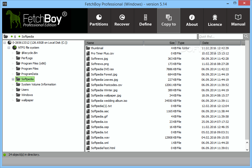Select the Softpedia breadcrumb in path bar
This screenshot has width=252, height=168.
click(x=28, y=37)
